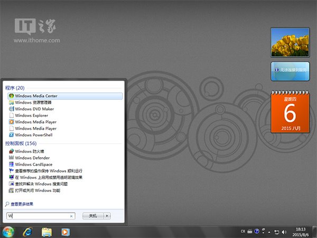Select the 打开或关闭 Windows 功能 entry
The height and width of the screenshot is (238, 317).
[x=37, y=190]
